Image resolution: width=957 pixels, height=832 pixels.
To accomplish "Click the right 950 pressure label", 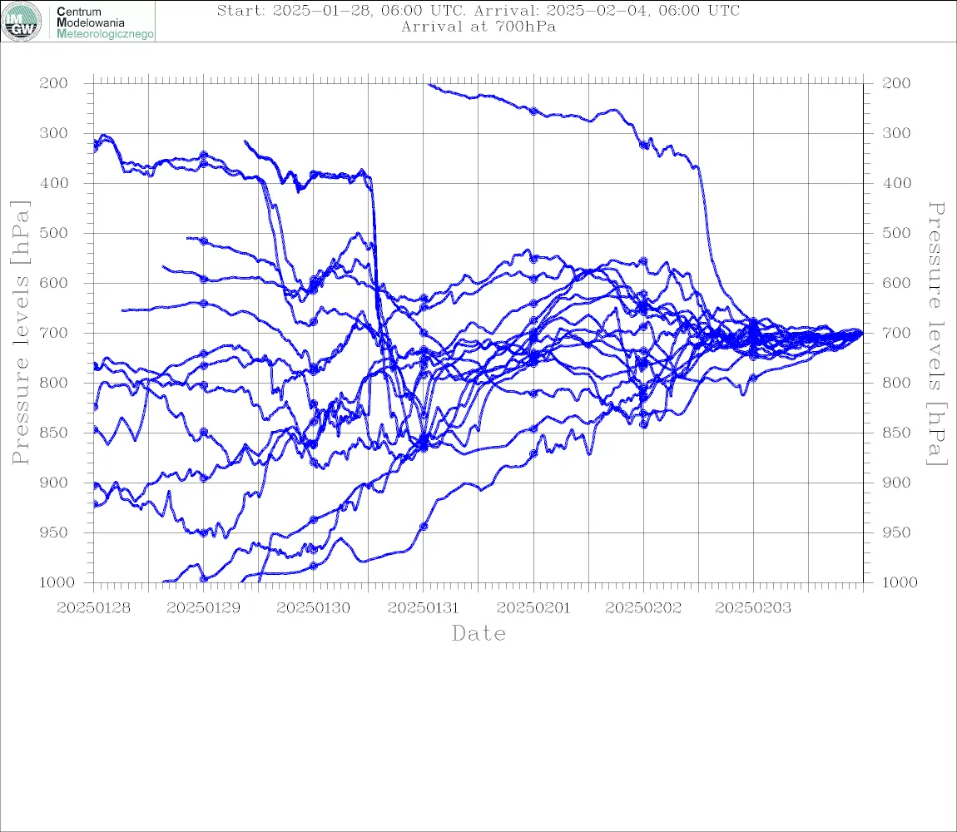I will pyautogui.click(x=896, y=532).
